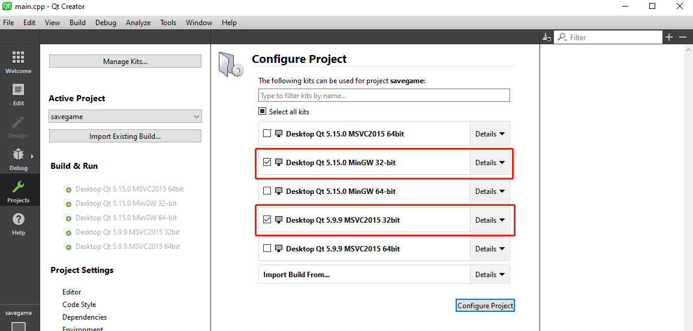Image resolution: width=693 pixels, height=331 pixels.
Task: Click the minus zoom-out icon near Filter
Action: [x=683, y=38]
